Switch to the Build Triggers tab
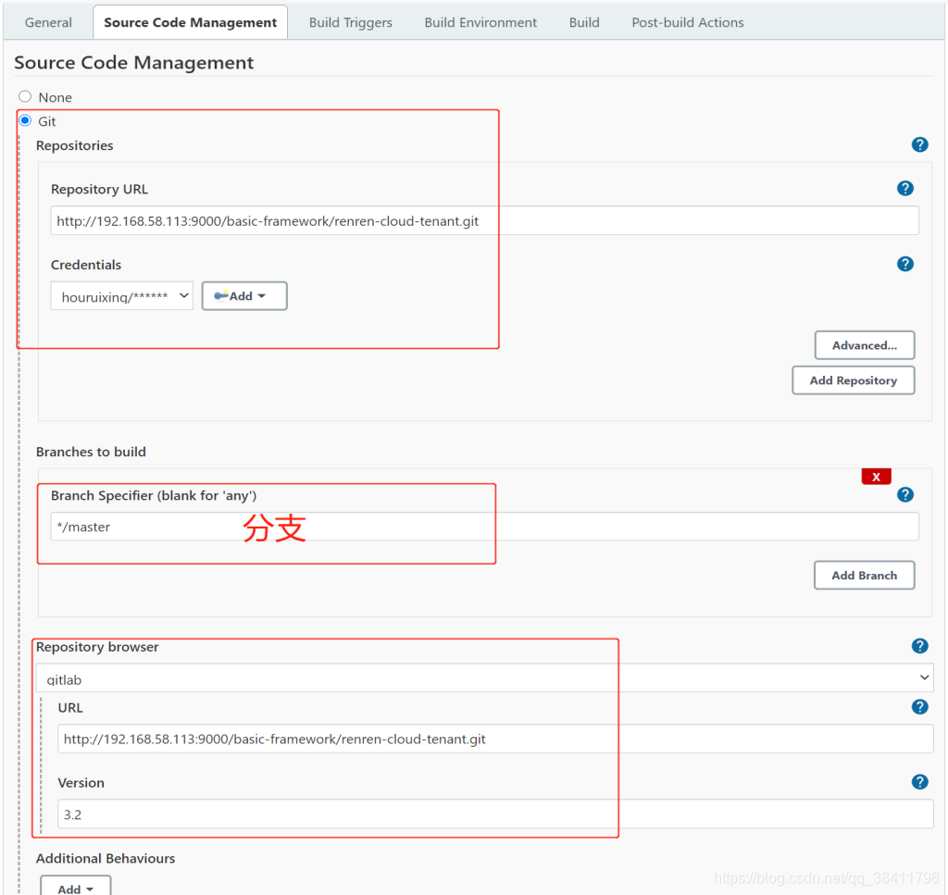This screenshot has height=895, width=948. click(x=350, y=22)
